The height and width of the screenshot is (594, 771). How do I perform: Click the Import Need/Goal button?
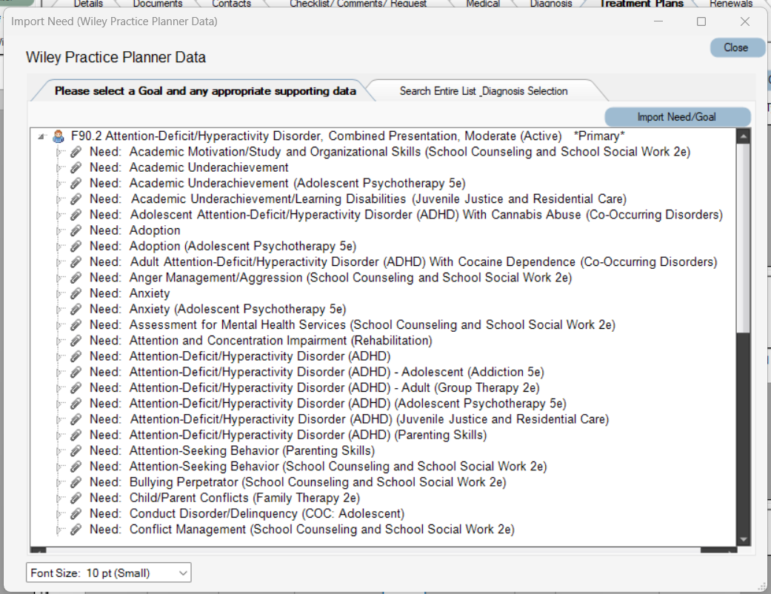click(677, 117)
